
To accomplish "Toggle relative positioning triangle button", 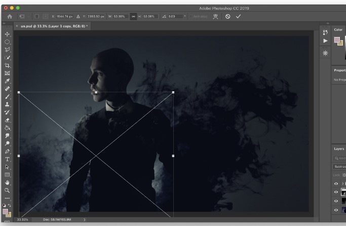I will coord(78,16).
